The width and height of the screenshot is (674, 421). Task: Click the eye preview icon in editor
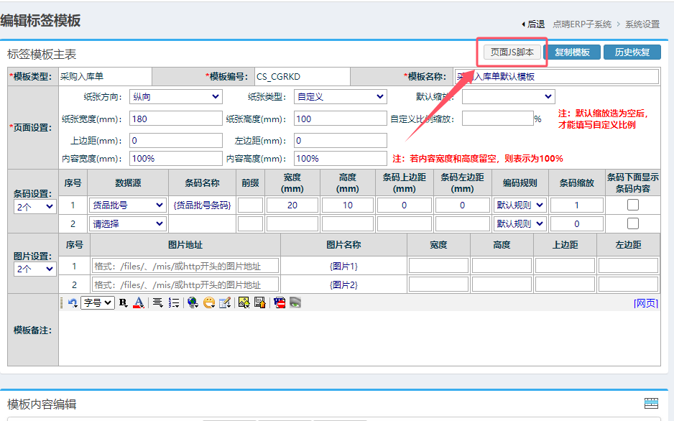click(295, 302)
